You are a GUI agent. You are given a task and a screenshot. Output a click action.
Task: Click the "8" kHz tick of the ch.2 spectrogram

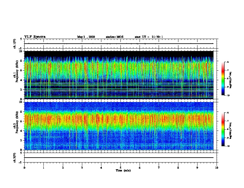point(22,112)
